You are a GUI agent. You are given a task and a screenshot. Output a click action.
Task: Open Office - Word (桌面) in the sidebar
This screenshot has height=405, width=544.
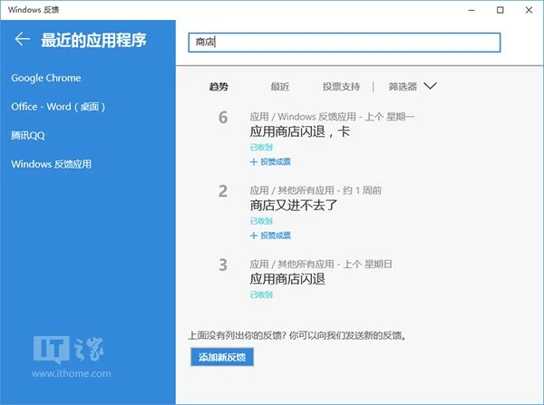(59, 107)
